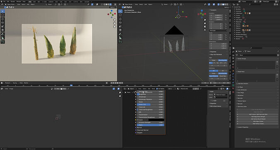Open the Window menu
280x150 pixels.
[19, 1]
